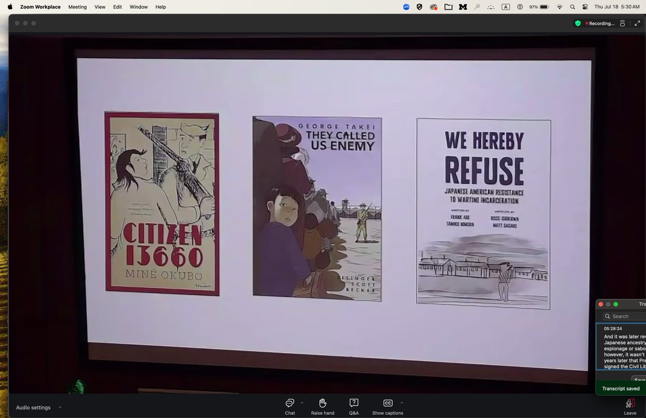Click the block M menu bar icon

click(462, 7)
